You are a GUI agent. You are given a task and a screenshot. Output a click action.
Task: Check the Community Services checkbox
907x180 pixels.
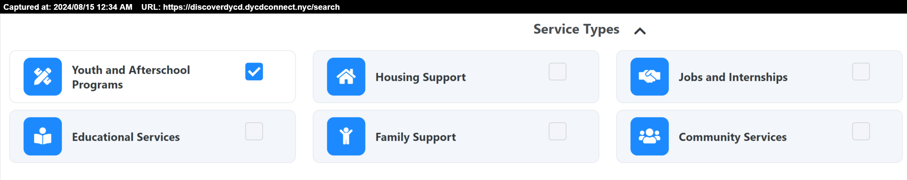tap(861, 132)
